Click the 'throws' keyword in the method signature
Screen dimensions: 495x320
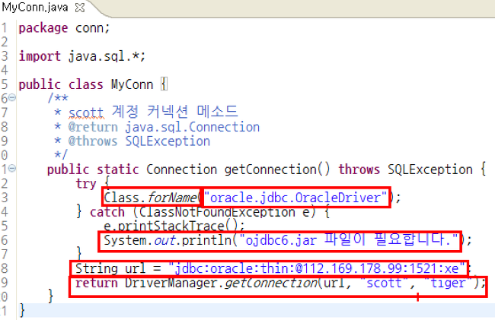pyautogui.click(x=359, y=170)
